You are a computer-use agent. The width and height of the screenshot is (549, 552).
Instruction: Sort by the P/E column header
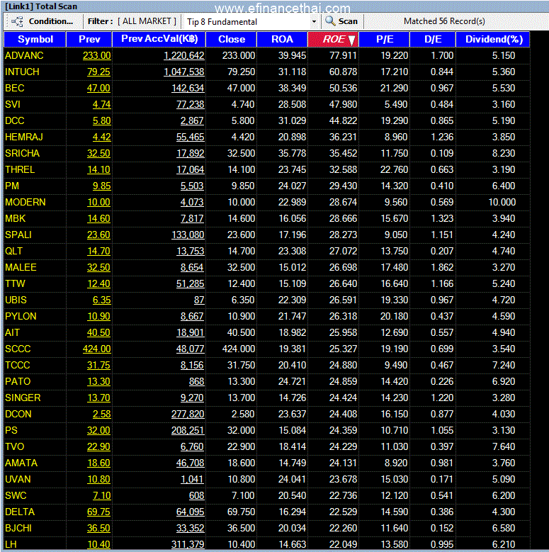[x=384, y=39]
